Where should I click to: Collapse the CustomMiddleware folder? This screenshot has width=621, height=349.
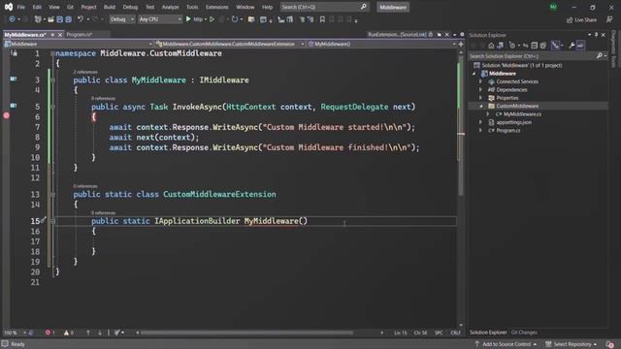(x=481, y=106)
